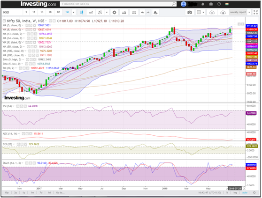Expand EMA (5, low, 0) dropdown arrow
Screen dimensions: 262x198
(22, 64)
